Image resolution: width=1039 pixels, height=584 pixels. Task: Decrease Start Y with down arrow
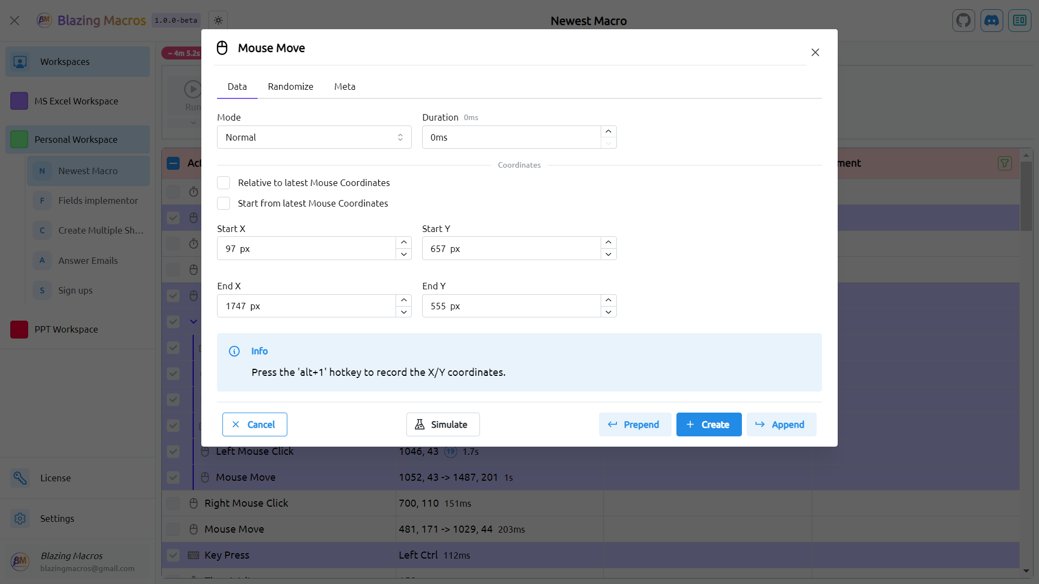(x=608, y=254)
